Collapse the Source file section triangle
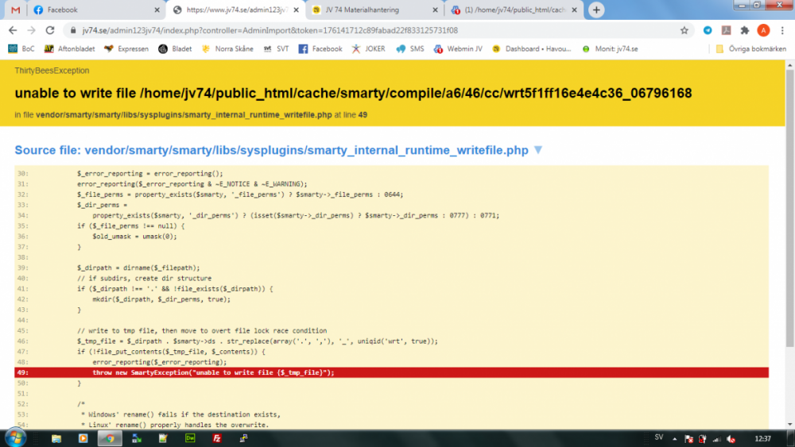Screen dimensions: 795x447 (x=538, y=150)
